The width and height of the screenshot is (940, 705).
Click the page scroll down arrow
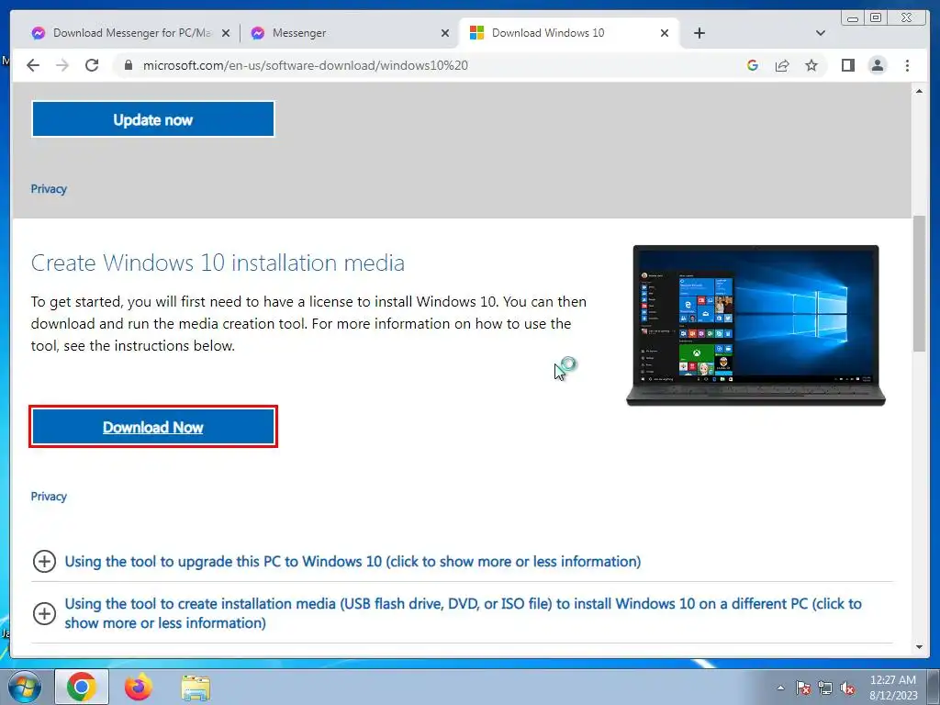coord(919,647)
